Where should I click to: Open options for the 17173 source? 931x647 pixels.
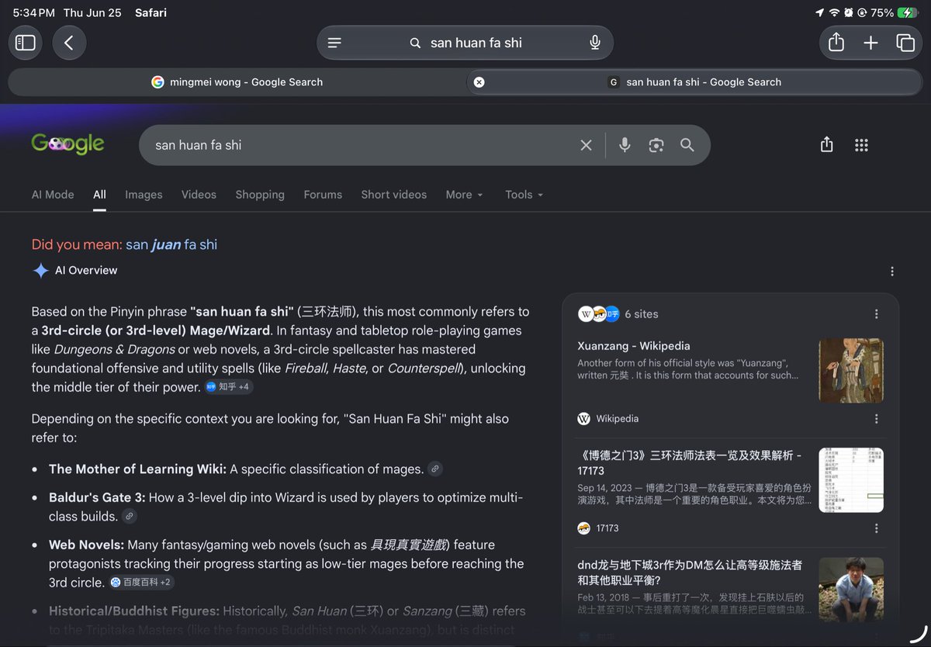point(877,528)
